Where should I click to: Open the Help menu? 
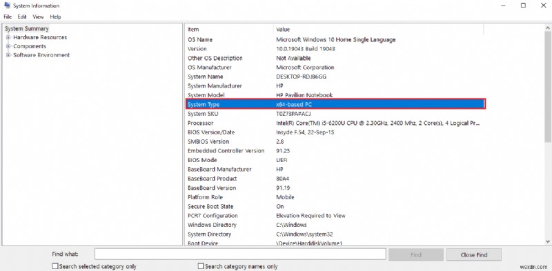pos(55,17)
